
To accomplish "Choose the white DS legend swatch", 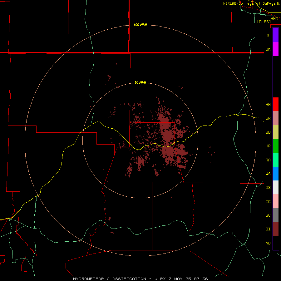I will pos(276,187).
